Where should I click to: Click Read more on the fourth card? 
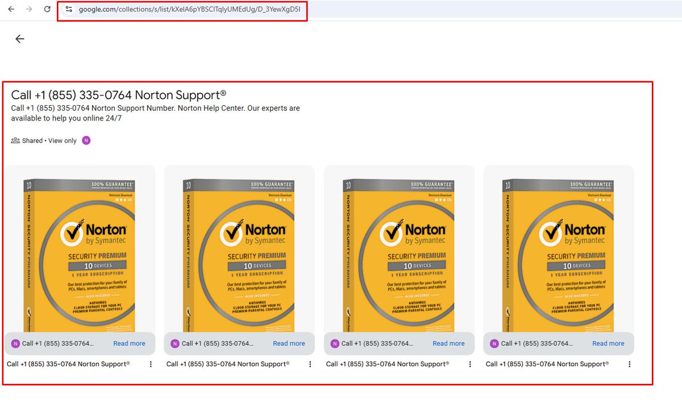608,343
